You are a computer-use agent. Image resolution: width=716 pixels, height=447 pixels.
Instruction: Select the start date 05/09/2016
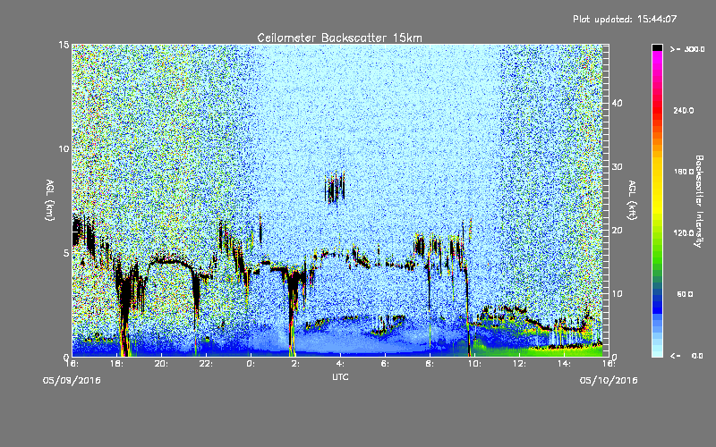pos(72,380)
